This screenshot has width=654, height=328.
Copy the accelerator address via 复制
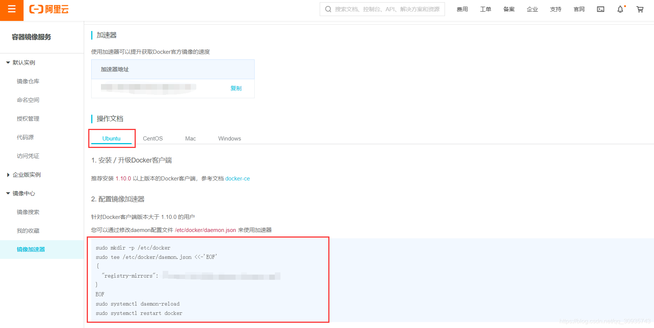tap(236, 88)
